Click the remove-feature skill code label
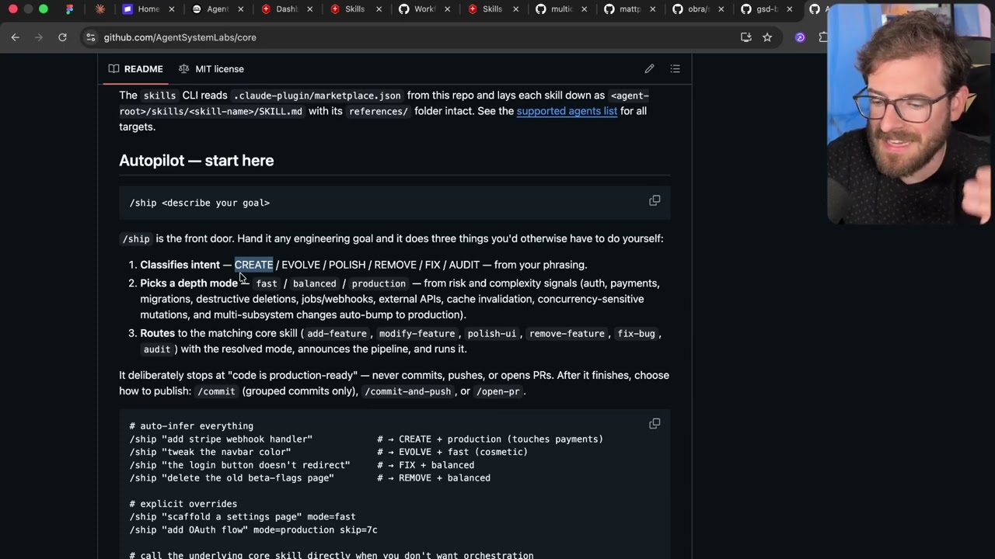Viewport: 995px width, 559px height. click(x=567, y=334)
